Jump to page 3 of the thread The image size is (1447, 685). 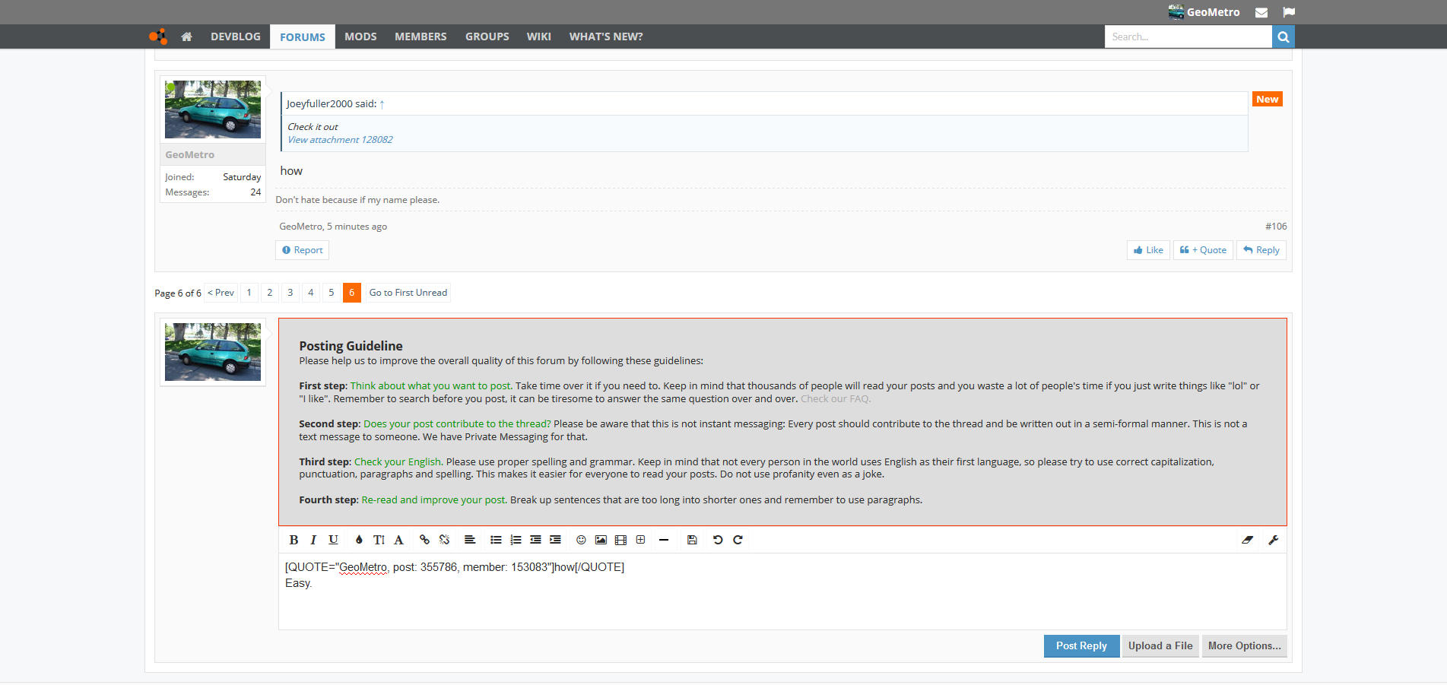coord(290,293)
